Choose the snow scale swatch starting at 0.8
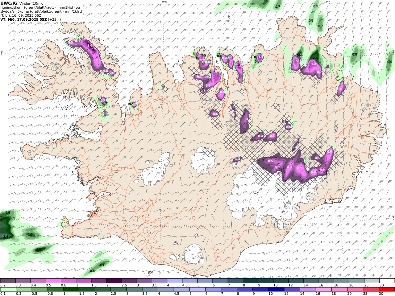Screen dimensions: 395x296 (x=69, y=281)
